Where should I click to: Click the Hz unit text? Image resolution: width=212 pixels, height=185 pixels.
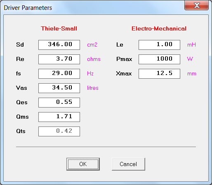click(x=90, y=73)
